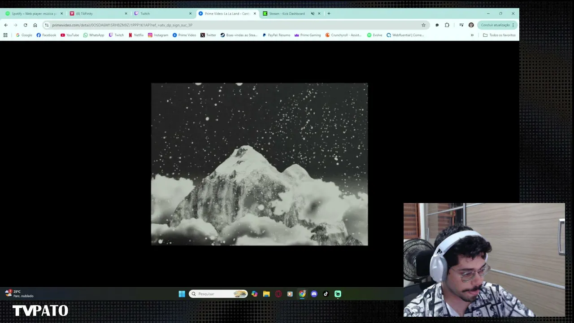Open the Chrome extensions puzzle icon
This screenshot has width=574, height=323.
tap(447, 25)
